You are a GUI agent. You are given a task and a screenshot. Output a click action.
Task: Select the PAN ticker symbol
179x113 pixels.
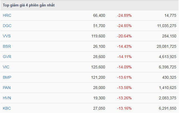7,88
